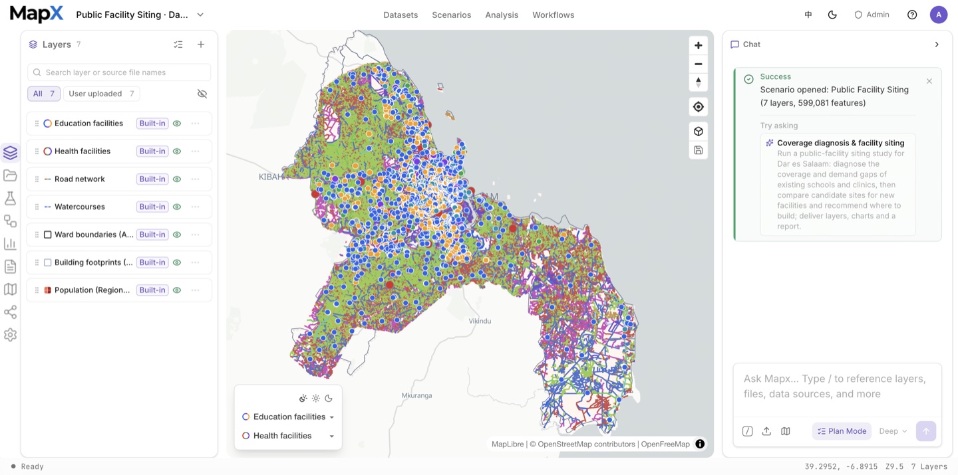Open the share sidebar icon

pos(10,312)
